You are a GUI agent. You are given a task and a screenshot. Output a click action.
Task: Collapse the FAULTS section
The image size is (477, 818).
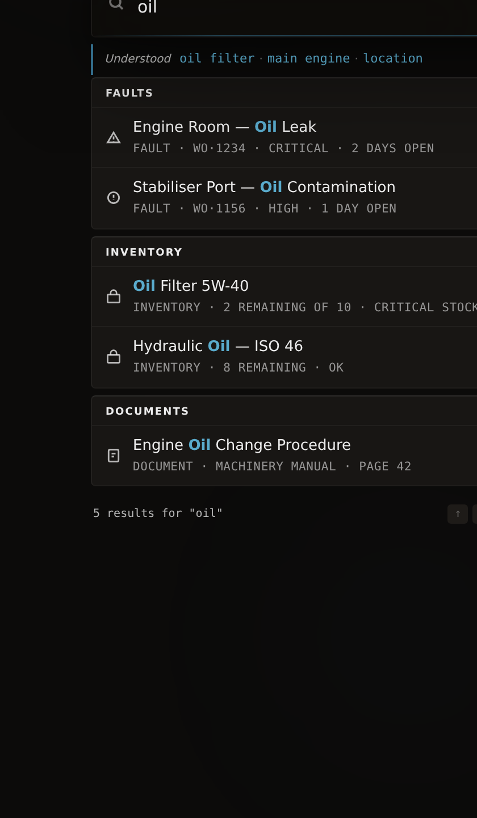pyautogui.click(x=129, y=93)
